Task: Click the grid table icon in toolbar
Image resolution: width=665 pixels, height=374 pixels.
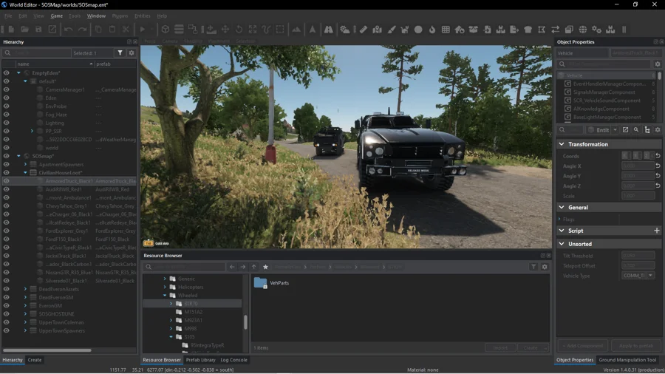Action: pos(446,30)
